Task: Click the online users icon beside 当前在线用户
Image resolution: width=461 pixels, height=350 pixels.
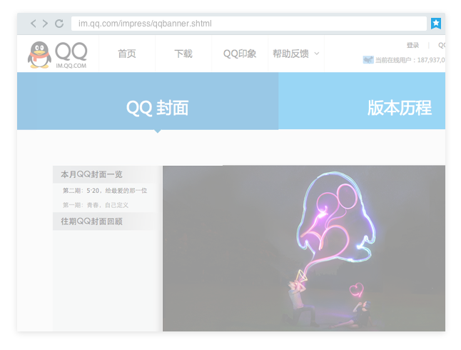Action: click(x=368, y=60)
